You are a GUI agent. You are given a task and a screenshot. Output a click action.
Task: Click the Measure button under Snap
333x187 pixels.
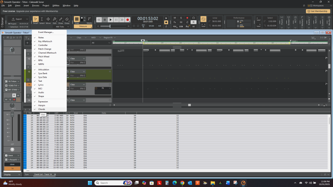click(x=83, y=26)
